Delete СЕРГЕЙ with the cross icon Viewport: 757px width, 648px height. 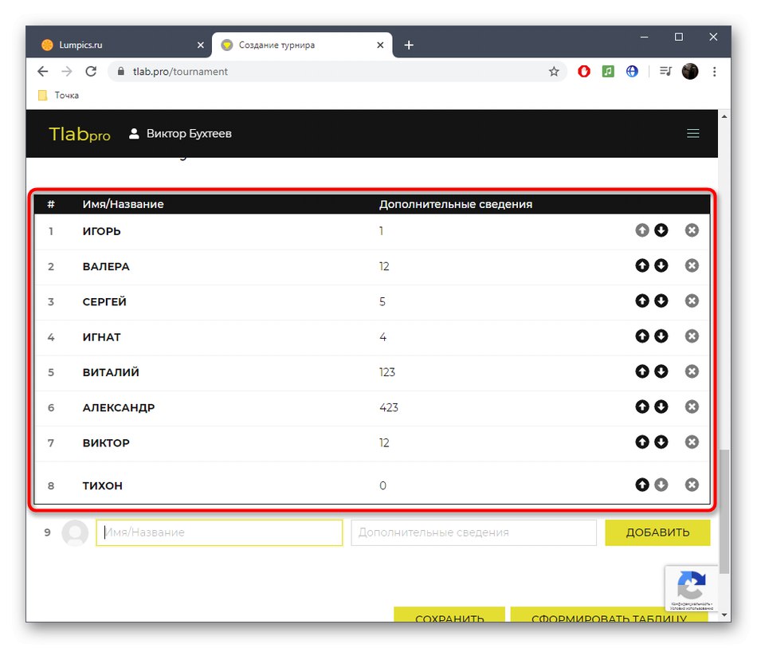692,300
